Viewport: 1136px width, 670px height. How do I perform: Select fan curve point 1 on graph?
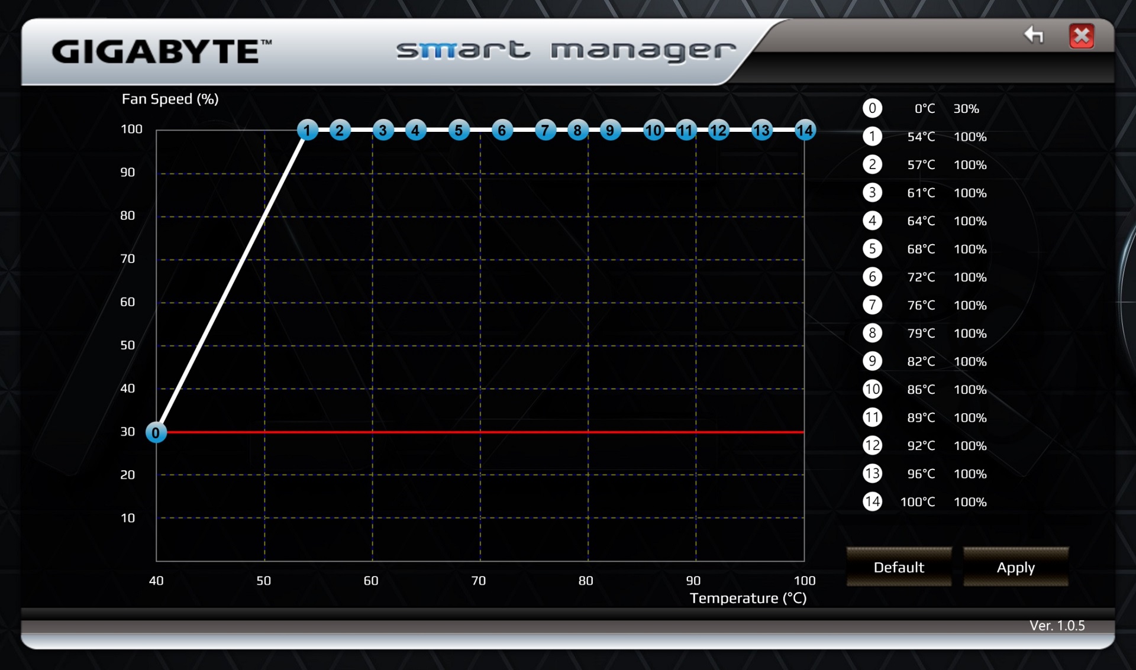click(x=307, y=130)
